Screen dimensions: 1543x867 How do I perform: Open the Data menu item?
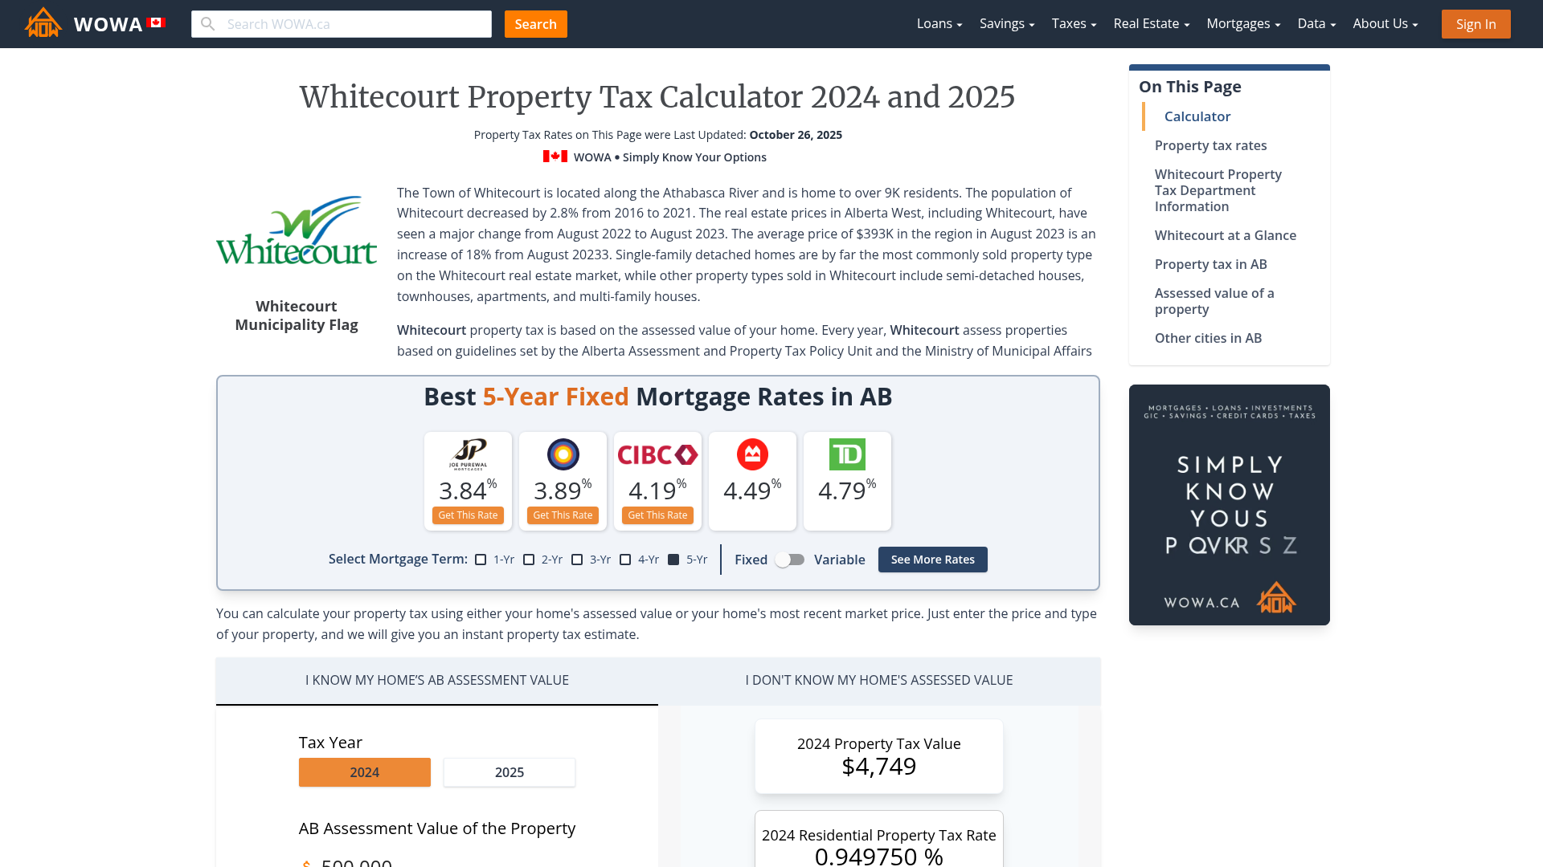pyautogui.click(x=1315, y=23)
